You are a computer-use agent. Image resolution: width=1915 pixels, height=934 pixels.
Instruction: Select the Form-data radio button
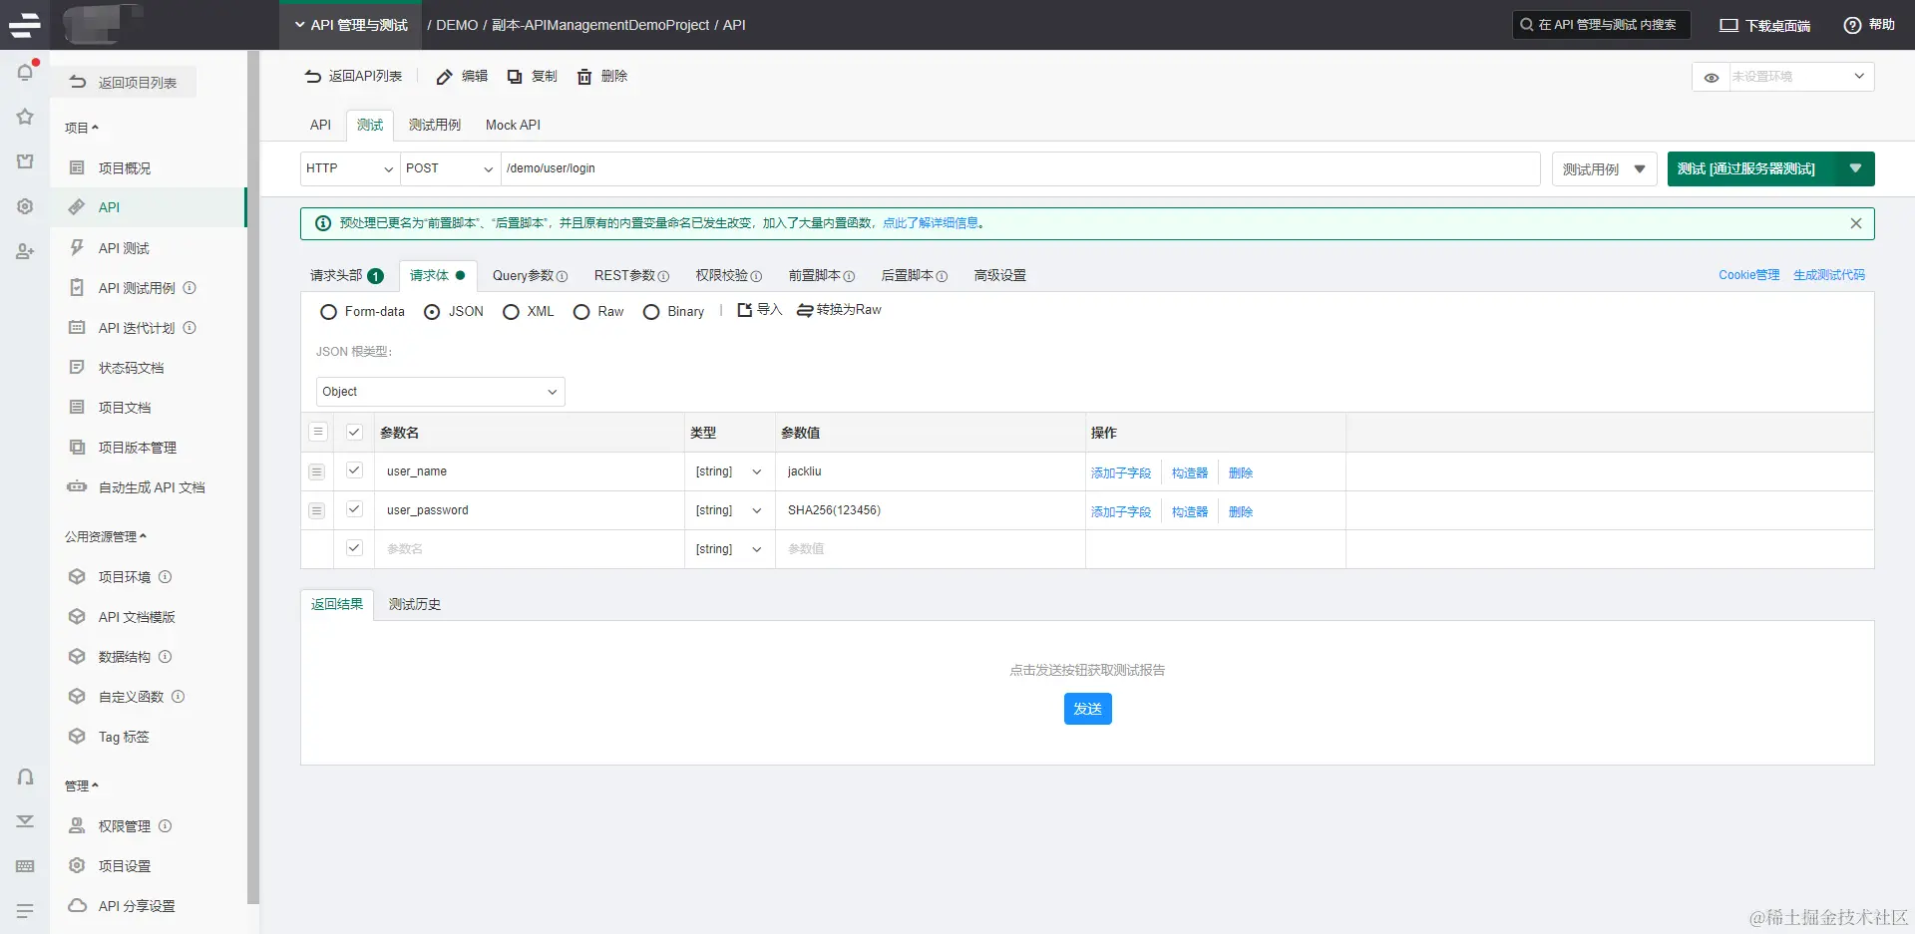[328, 312]
